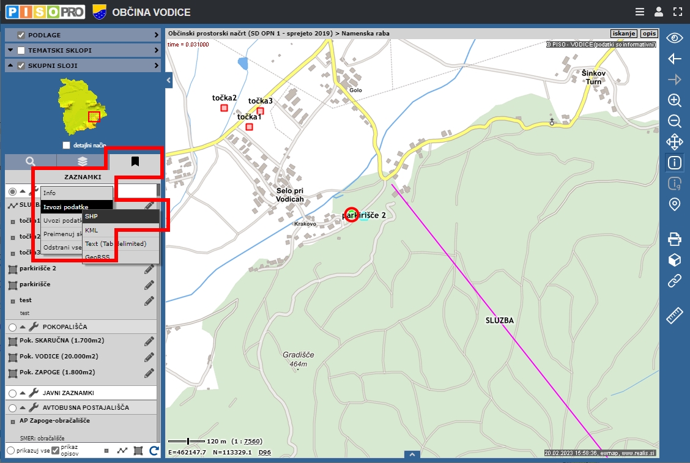Expand the bottom panel chevron
Viewport: 690px width, 463px height.
[412, 455]
